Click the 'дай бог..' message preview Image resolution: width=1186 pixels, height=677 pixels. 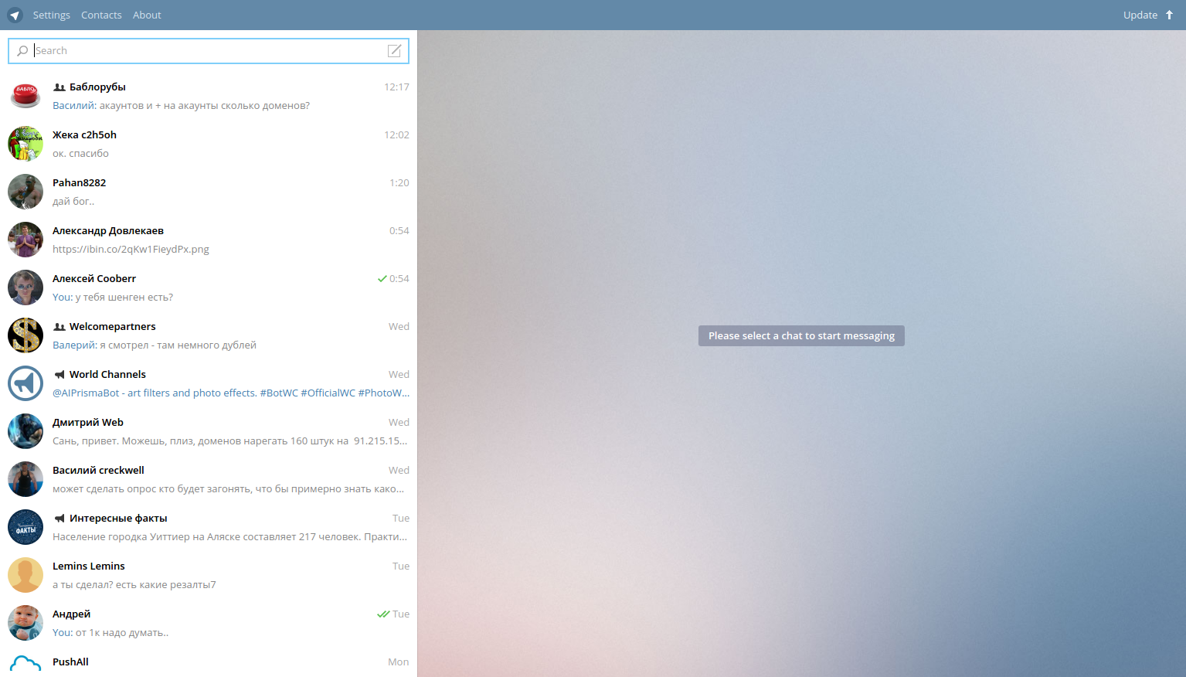pyautogui.click(x=73, y=202)
